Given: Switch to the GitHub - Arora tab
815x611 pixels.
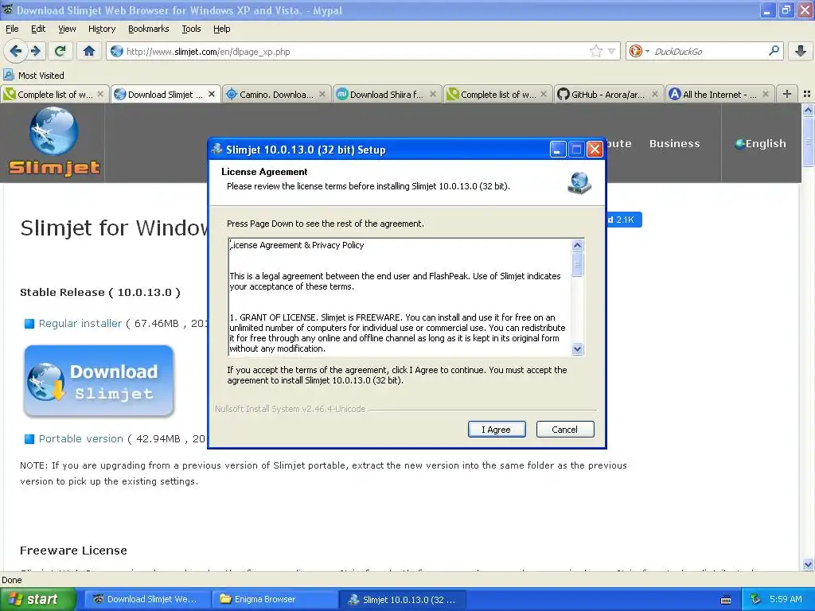Looking at the screenshot, I should click(x=609, y=94).
